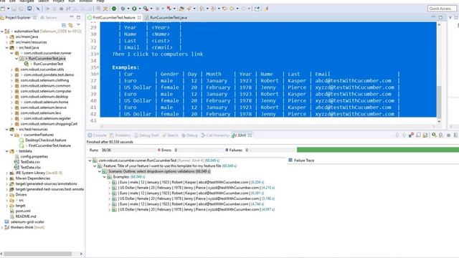Click the Save All toolbar icon
Viewport: 459px width, 258px height.
point(21,9)
